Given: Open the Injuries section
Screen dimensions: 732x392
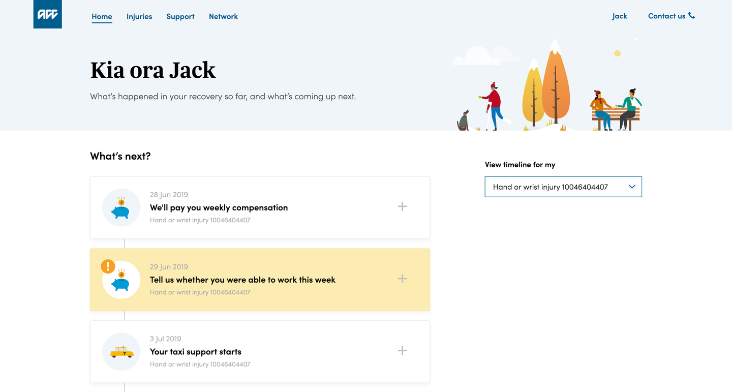Looking at the screenshot, I should click(x=139, y=16).
